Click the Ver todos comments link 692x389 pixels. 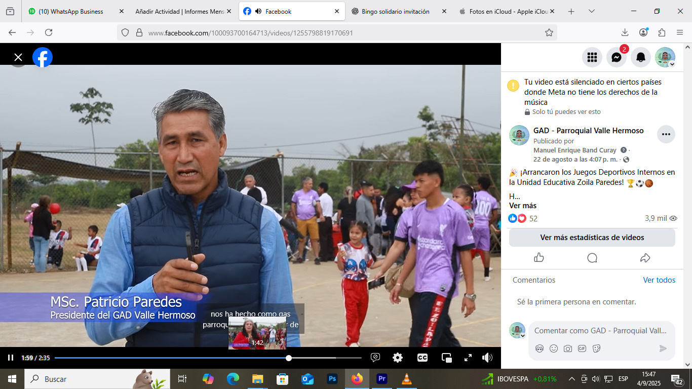click(x=659, y=280)
